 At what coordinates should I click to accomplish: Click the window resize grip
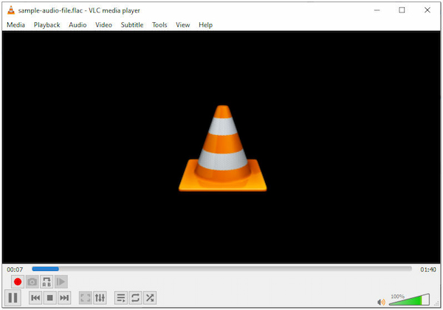pyautogui.click(x=437, y=303)
